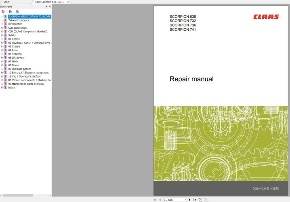The width and height of the screenshot is (290, 202).
Task: Click the SCORPION 741 text on cover
Action: pos(183,29)
